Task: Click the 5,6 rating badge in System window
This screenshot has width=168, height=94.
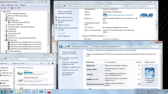Action: point(104,15)
